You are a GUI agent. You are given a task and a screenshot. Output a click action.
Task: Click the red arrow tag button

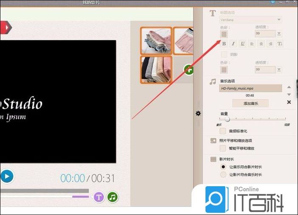click(6, 28)
